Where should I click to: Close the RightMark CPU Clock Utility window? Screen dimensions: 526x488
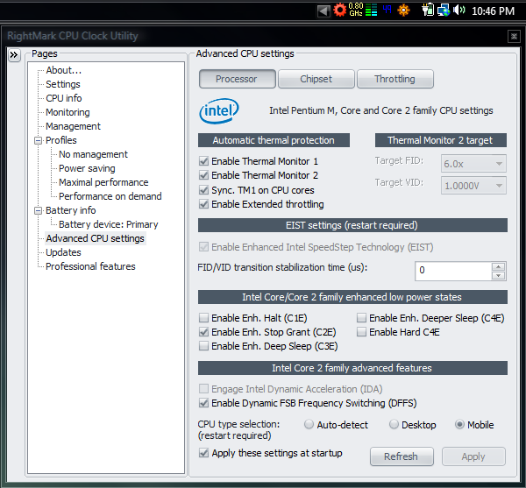coord(514,36)
